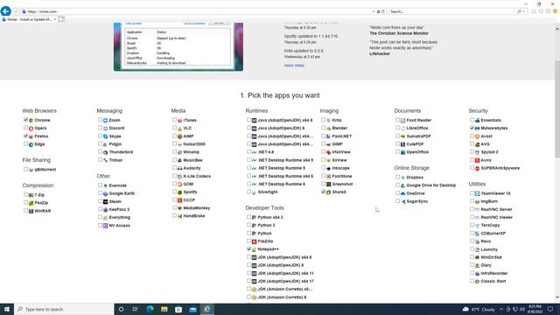
Task: Switch to the Ninite browser tab
Action: 29,19
